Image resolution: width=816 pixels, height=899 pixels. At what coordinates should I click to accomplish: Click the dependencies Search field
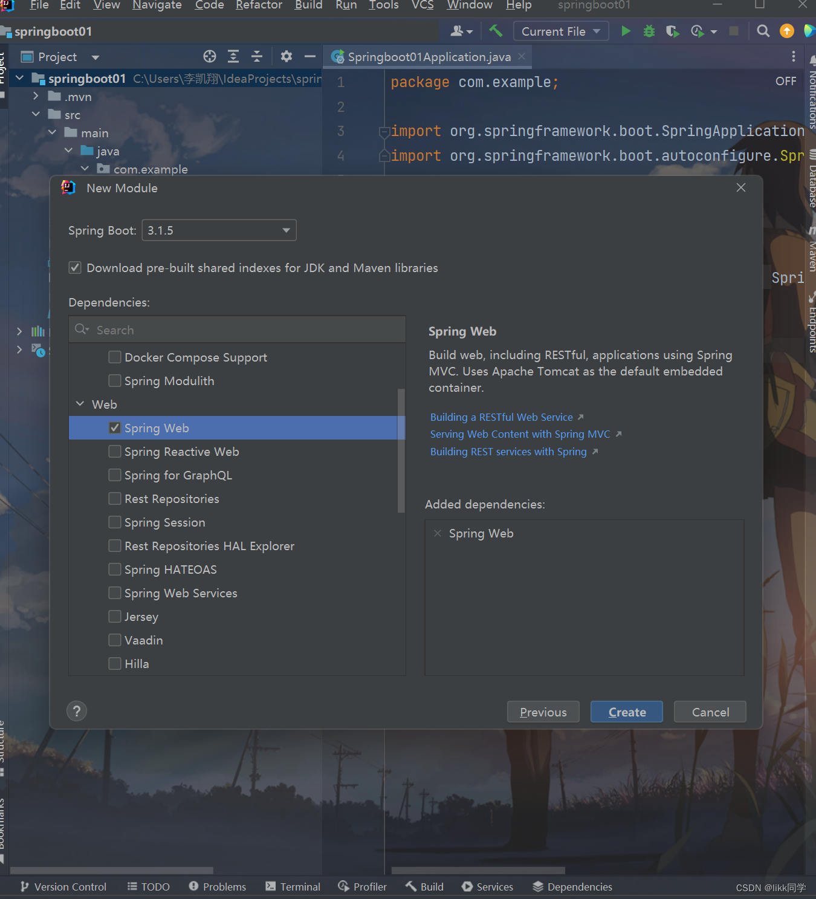[237, 329]
